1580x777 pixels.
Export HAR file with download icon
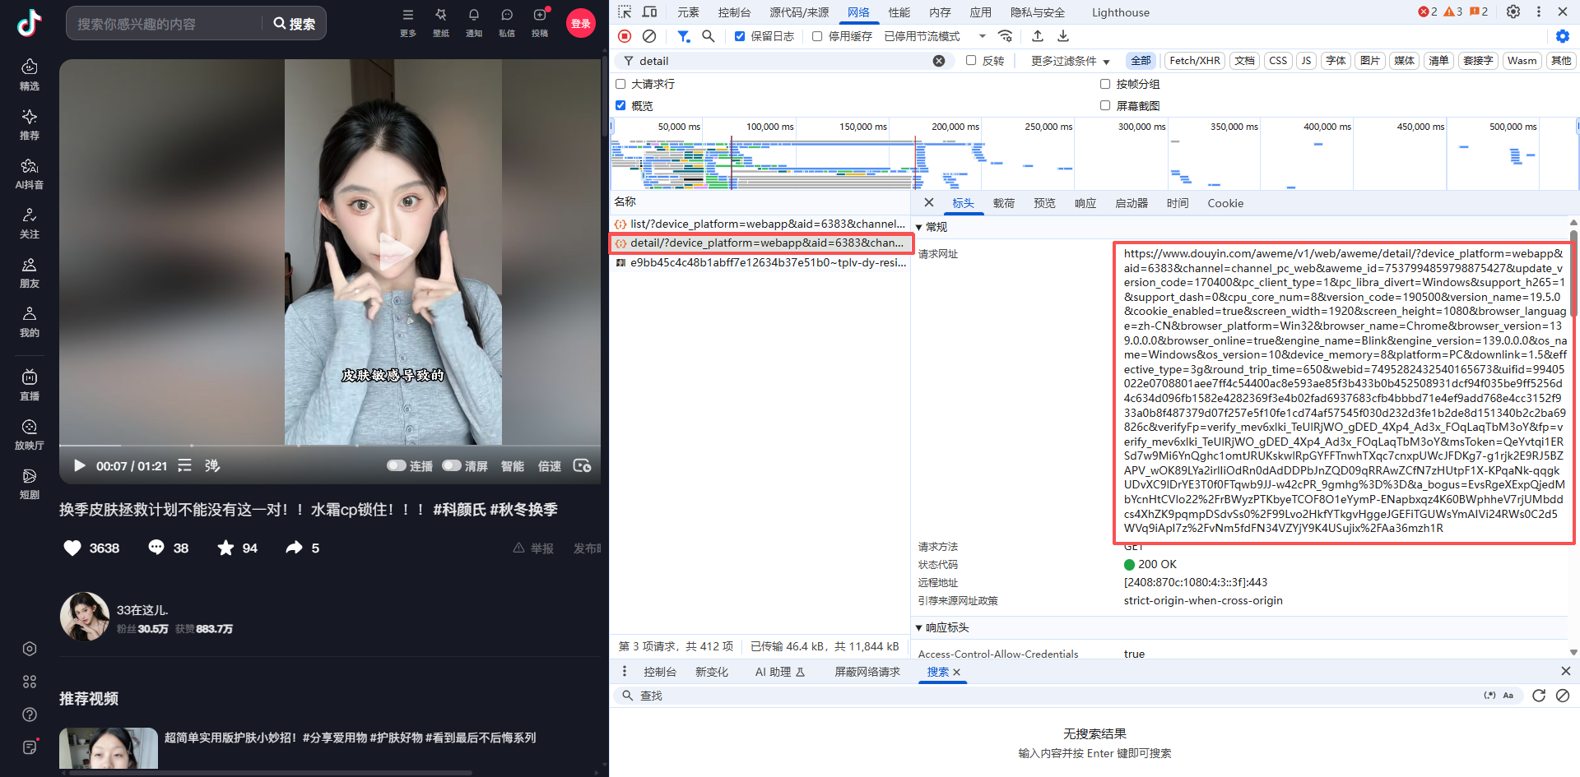pos(1063,36)
